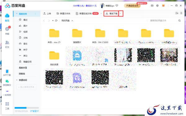Click 离线下载 offline download button
Screen dimensions: 186x116
[111, 14]
